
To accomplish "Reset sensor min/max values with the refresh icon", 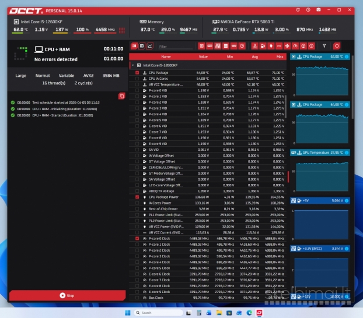I will click(x=337, y=46).
